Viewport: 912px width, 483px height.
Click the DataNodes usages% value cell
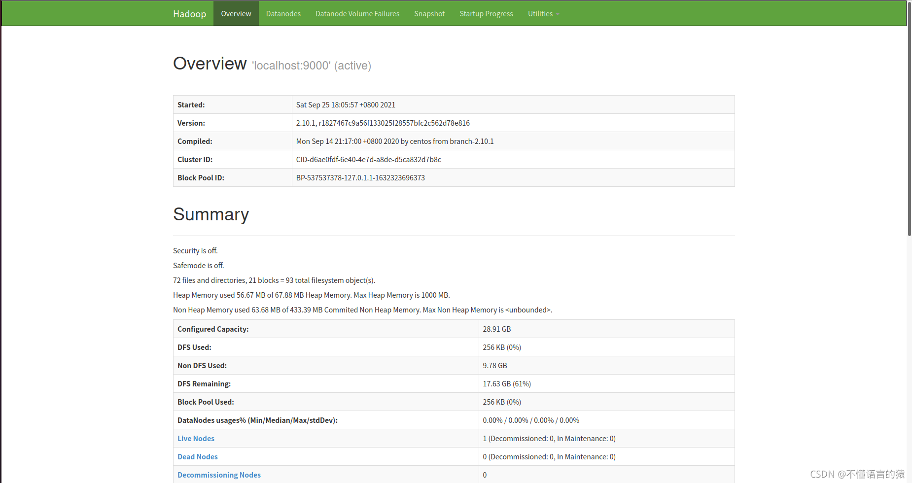click(x=606, y=420)
